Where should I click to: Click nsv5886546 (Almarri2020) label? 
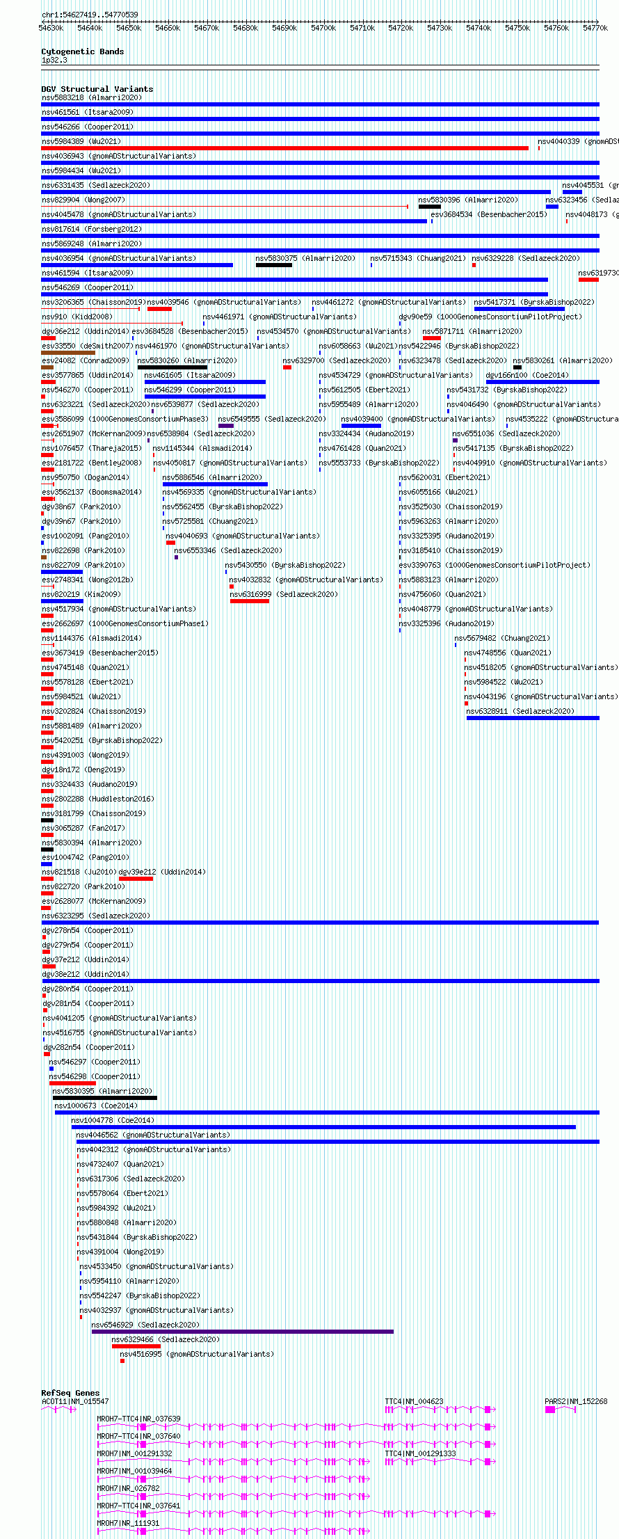[x=212, y=477]
